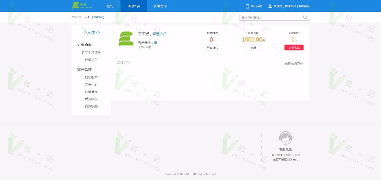Open 我的收藏 in sidebar

pyautogui.click(x=91, y=106)
